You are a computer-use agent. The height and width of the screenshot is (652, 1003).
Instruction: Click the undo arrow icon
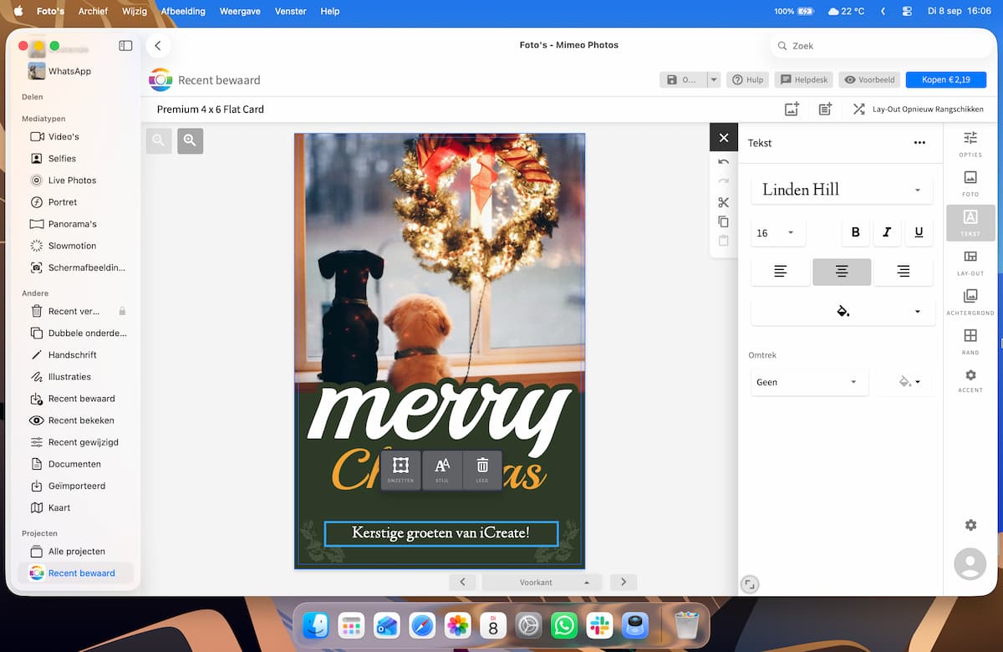point(724,161)
